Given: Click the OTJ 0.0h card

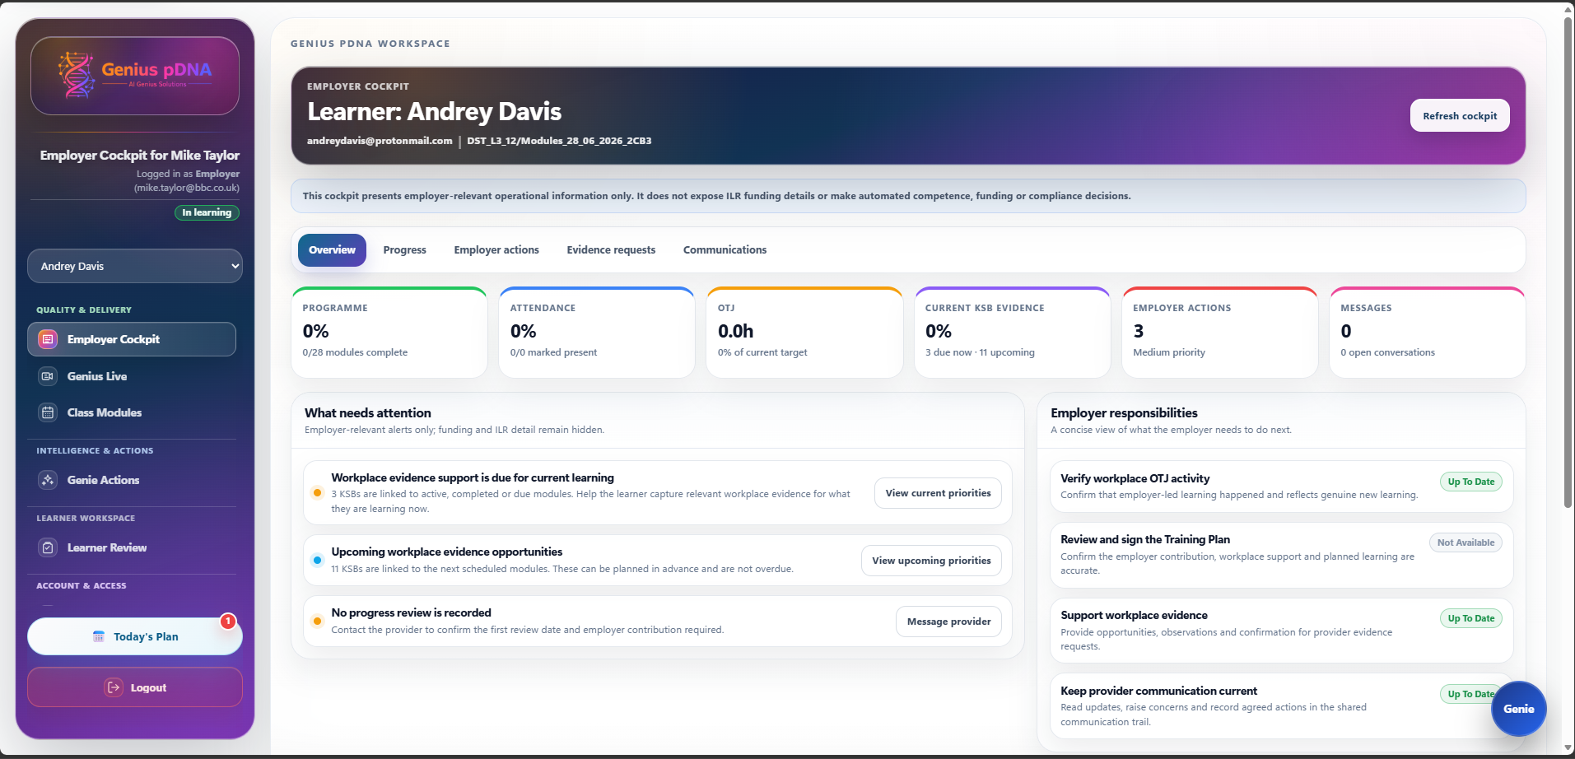Looking at the screenshot, I should click(804, 333).
